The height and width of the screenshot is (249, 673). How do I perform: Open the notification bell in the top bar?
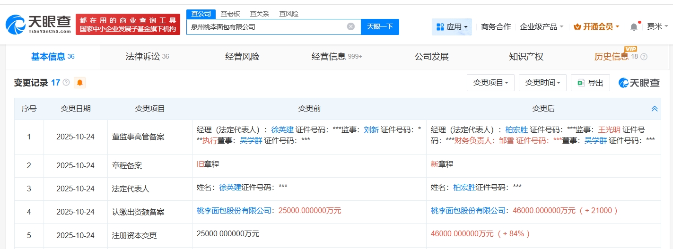[x=634, y=27]
